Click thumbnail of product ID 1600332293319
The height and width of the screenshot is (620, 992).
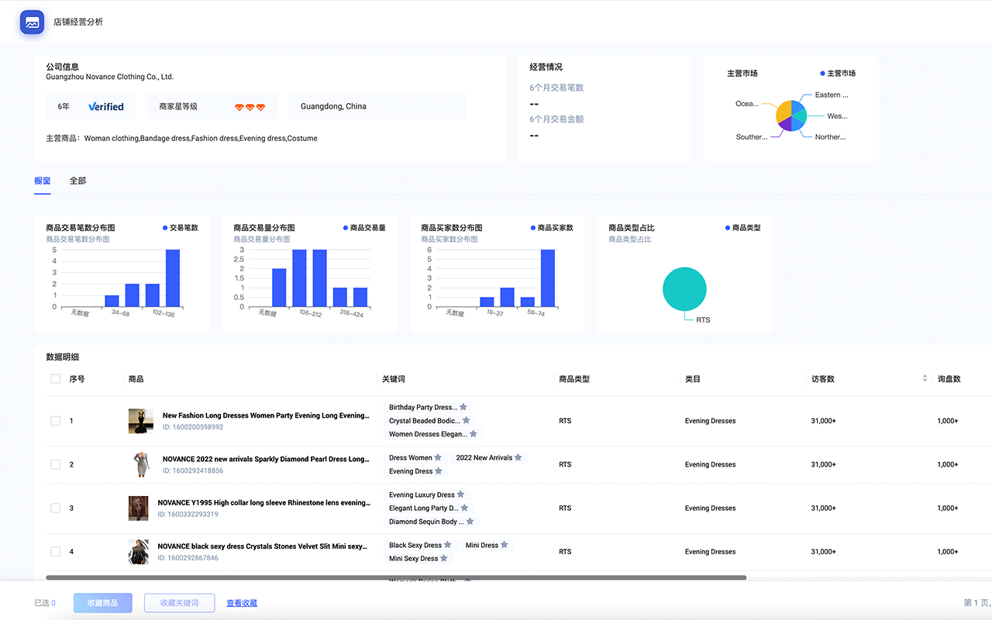click(x=138, y=508)
